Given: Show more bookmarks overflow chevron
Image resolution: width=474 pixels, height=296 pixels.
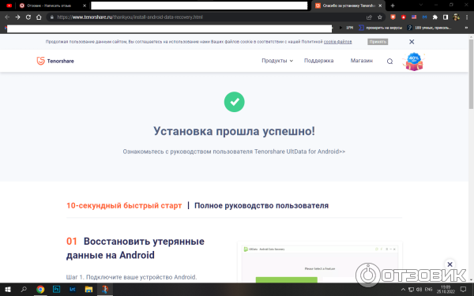Looking at the screenshot, I should 466,28.
